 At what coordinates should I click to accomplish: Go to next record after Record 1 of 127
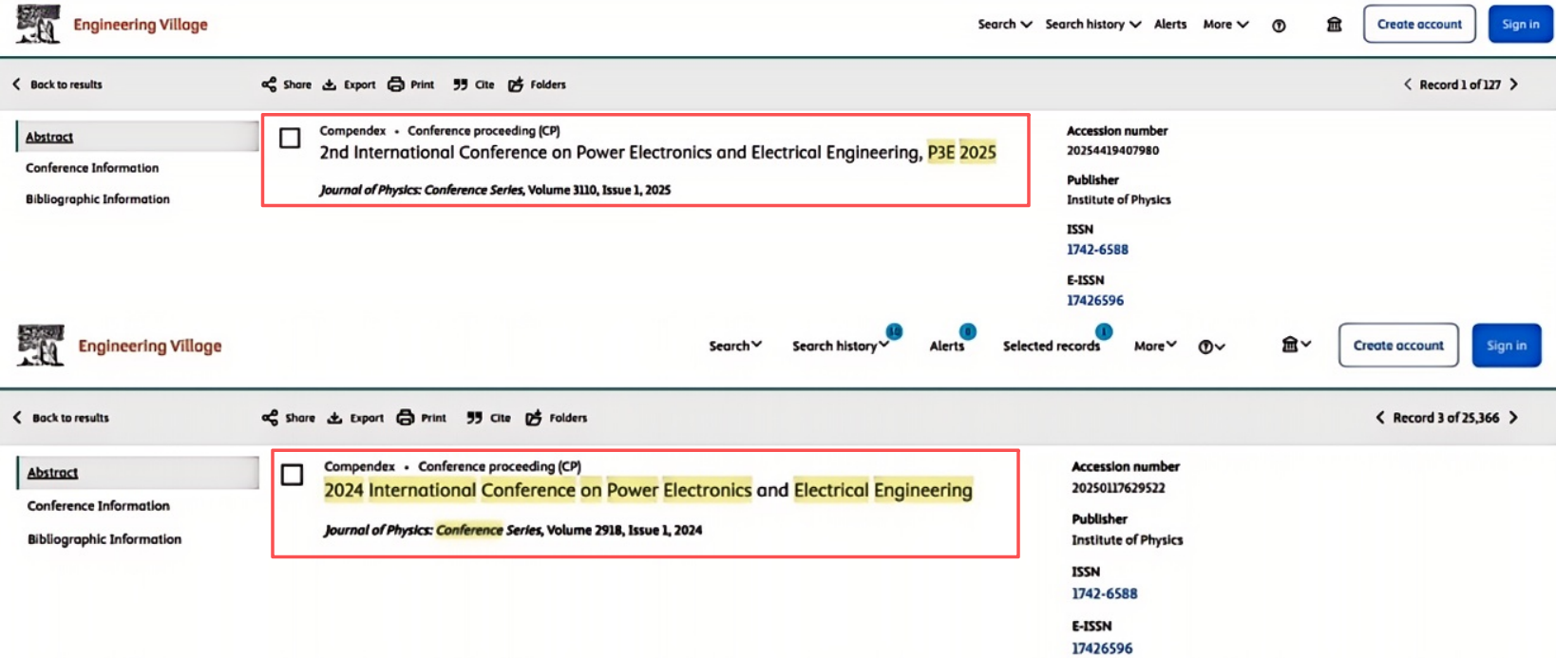1514,85
